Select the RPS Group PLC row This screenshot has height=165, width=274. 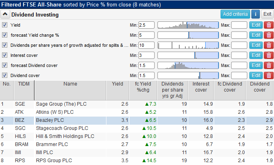pyautogui.click(x=137, y=161)
